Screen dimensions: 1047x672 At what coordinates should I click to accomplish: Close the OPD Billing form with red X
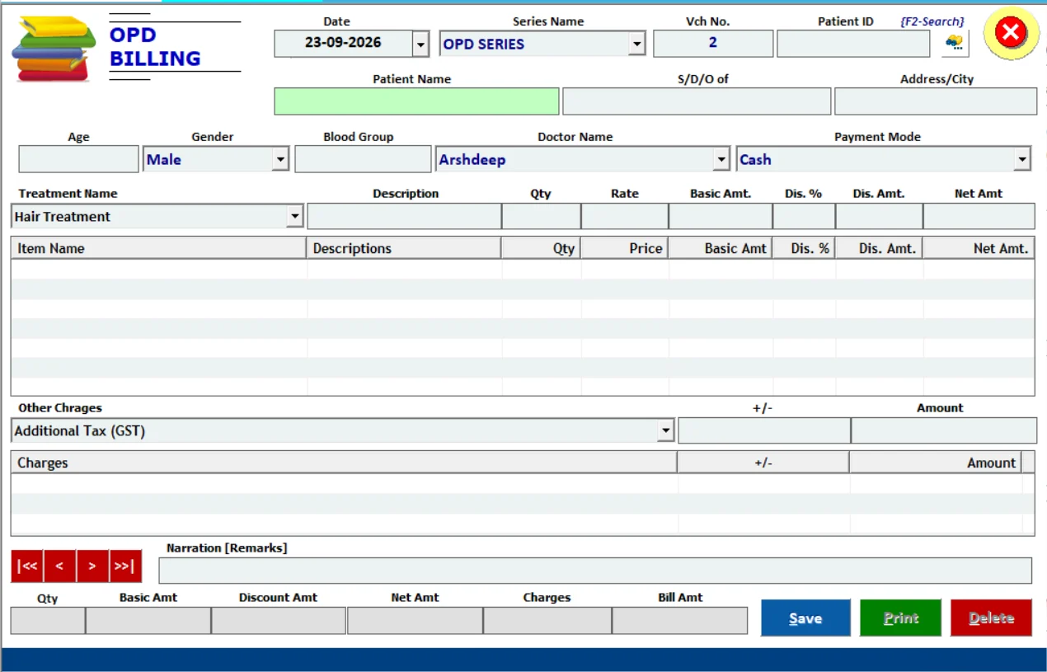[x=1011, y=33]
